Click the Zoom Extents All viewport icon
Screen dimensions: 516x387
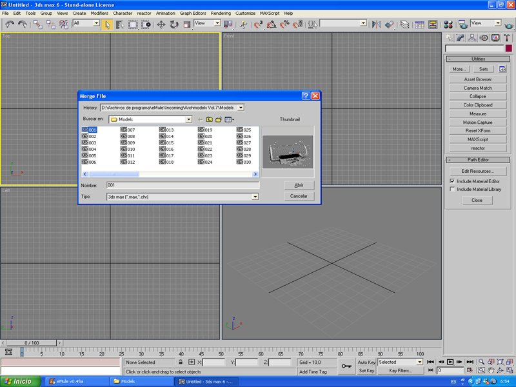(x=510, y=362)
